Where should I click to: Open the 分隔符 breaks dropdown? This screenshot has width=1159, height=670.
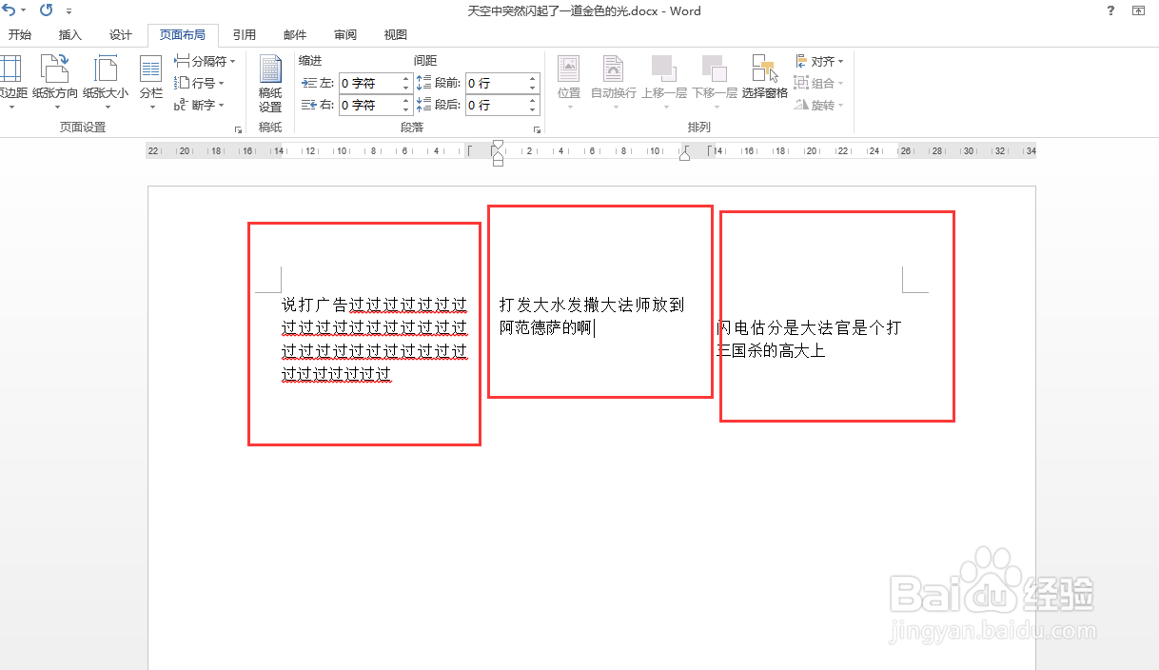(205, 60)
